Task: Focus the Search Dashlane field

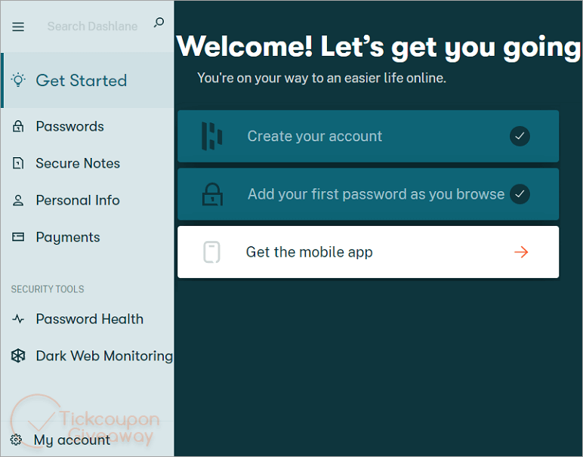Action: (92, 26)
